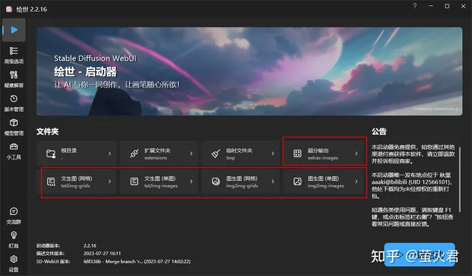
Task: Expand the 根目录 folder chevron
Action: tap(109, 154)
